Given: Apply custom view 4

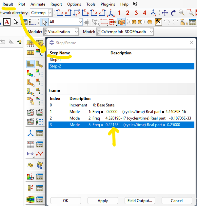Looking at the screenshot, I should (145, 13).
